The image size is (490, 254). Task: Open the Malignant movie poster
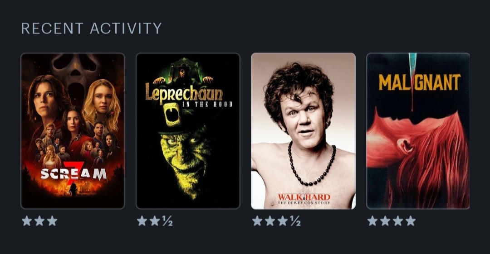[x=418, y=131]
